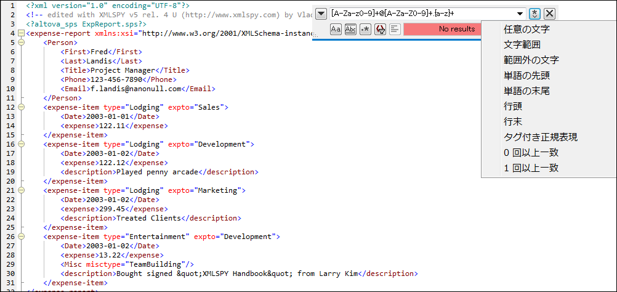This screenshot has width=617, height=292.
Task: Click the 'Entertainment' type attribute value
Action: coord(157,237)
